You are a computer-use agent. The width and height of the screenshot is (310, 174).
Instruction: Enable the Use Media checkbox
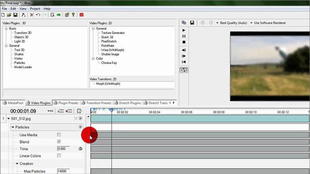pos(59,135)
